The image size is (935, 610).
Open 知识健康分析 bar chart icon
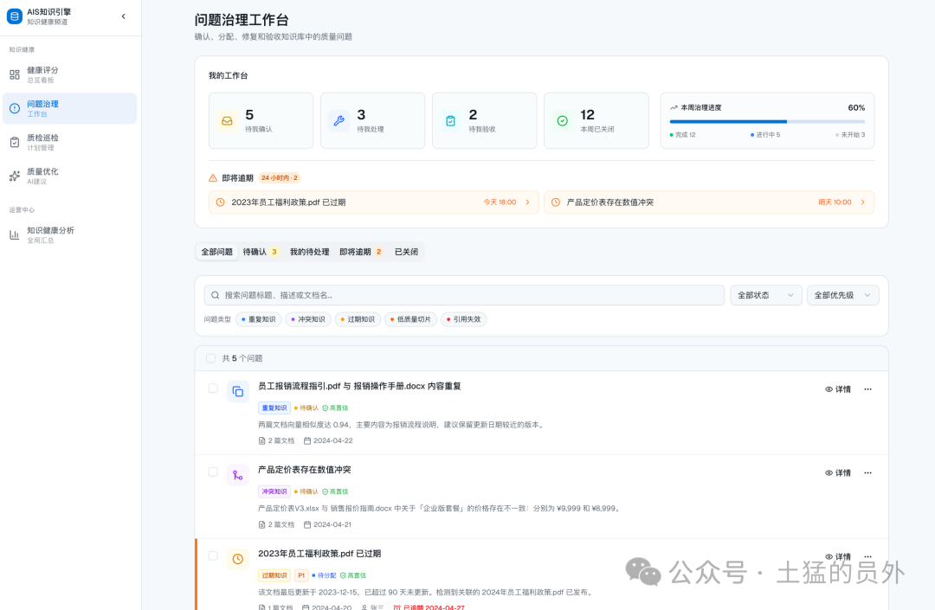(x=15, y=234)
